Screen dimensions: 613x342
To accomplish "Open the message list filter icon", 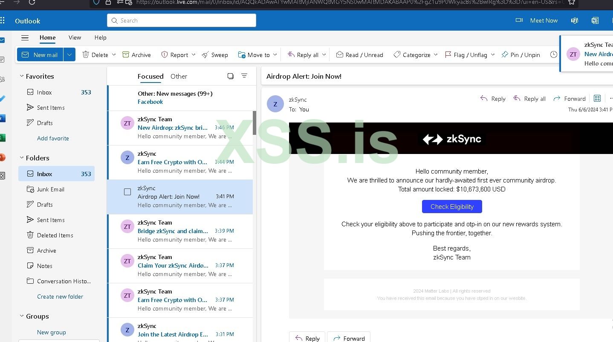I will pos(244,76).
